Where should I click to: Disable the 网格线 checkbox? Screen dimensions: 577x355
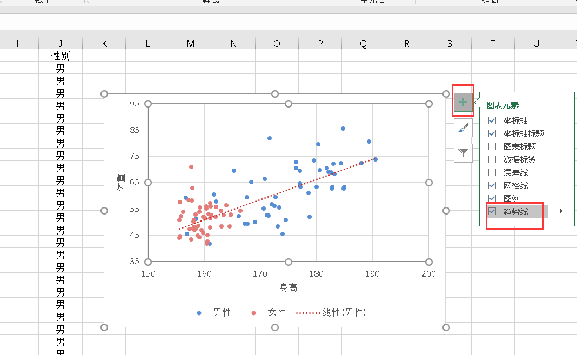(x=492, y=185)
